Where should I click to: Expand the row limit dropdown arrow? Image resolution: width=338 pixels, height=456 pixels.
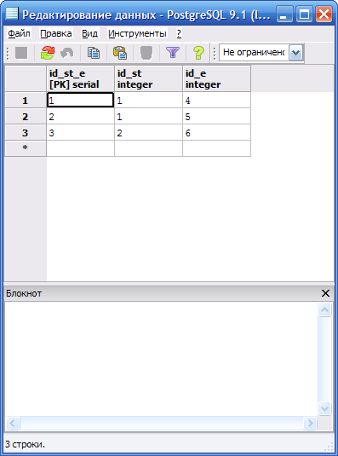click(296, 53)
